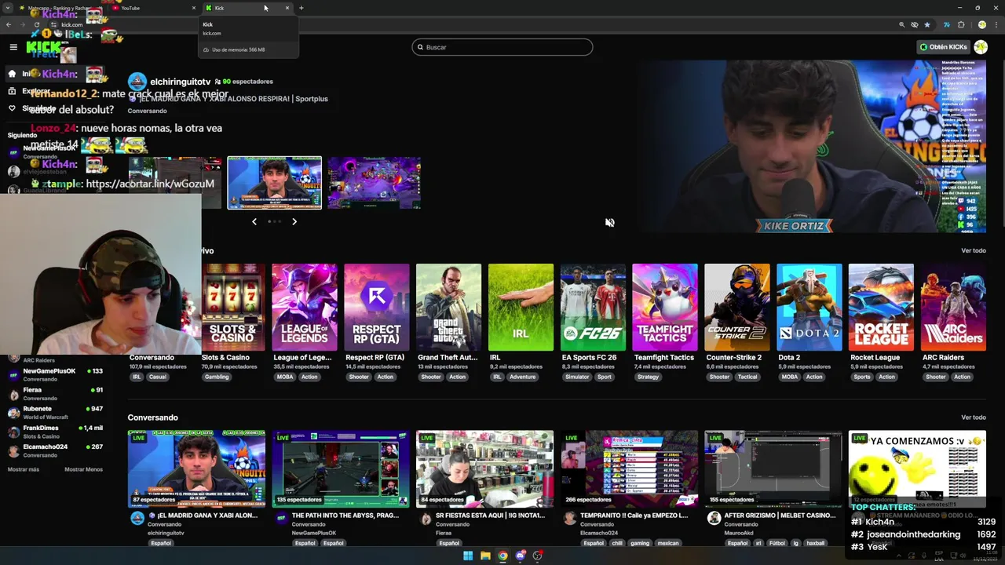Click the avatar under AFTER GRIZISMO stream card
This screenshot has width=1005, height=565.
pyautogui.click(x=714, y=519)
